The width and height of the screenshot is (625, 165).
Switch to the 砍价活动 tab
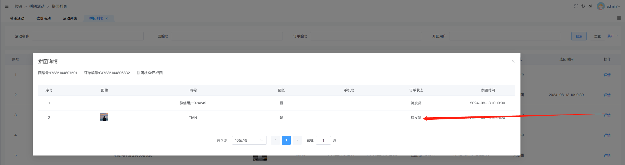point(44,18)
